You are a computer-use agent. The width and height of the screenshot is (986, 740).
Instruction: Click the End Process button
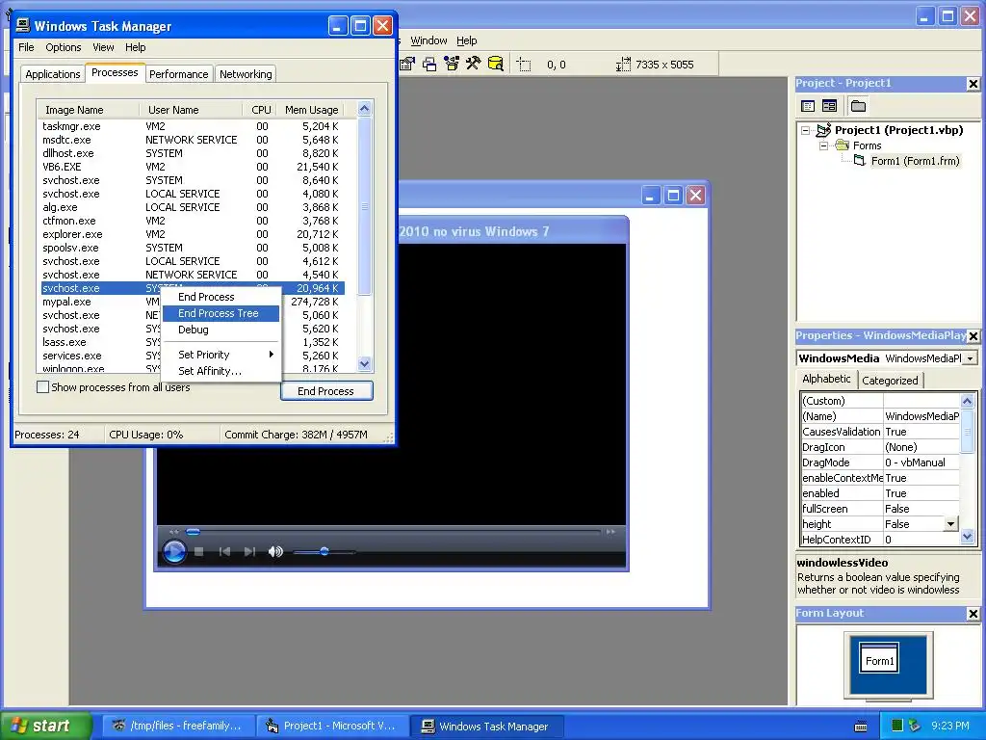coord(325,391)
